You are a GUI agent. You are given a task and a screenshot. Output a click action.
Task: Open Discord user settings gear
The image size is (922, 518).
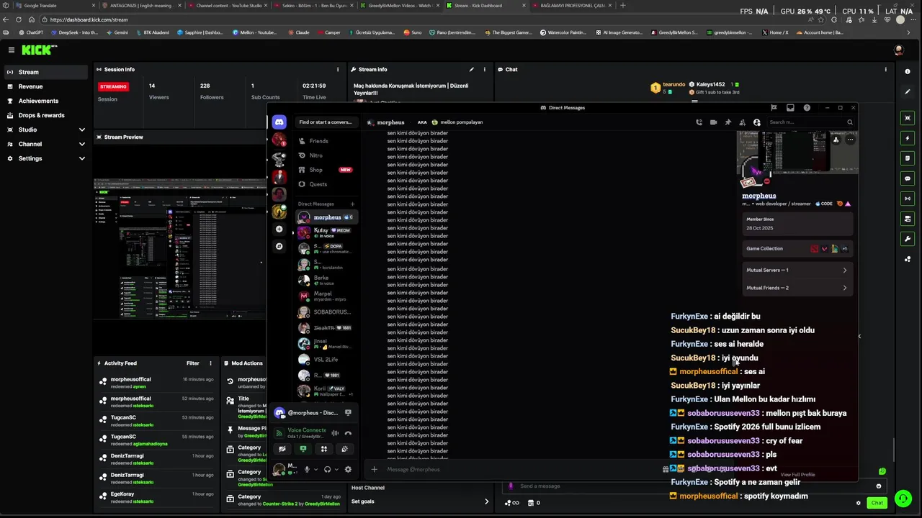[348, 470]
